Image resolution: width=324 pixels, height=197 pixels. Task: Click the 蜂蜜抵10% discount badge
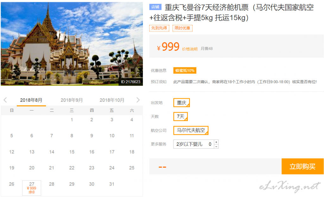click(185, 70)
